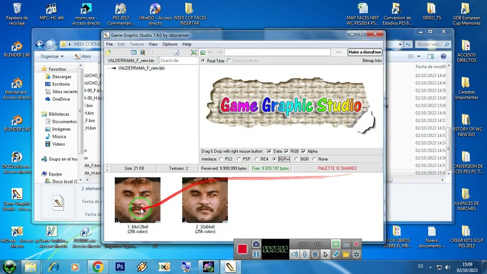Click the Abrir button in Explorer
Viewport: 487px width, 274px height.
coord(83,56)
